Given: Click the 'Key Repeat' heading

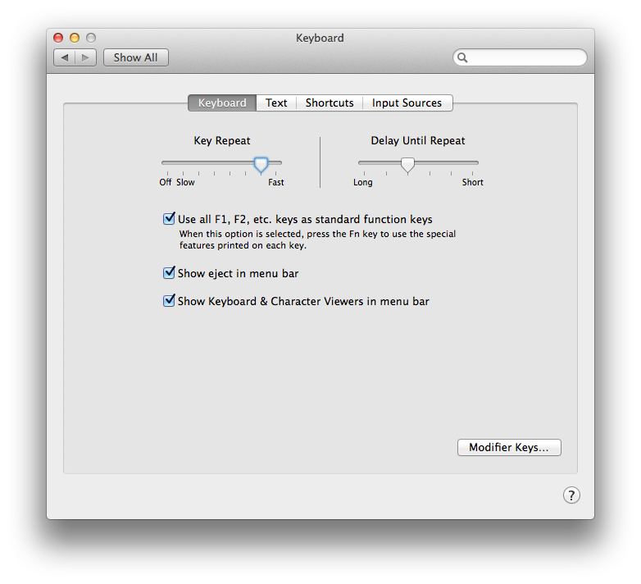Looking at the screenshot, I should tap(222, 141).
